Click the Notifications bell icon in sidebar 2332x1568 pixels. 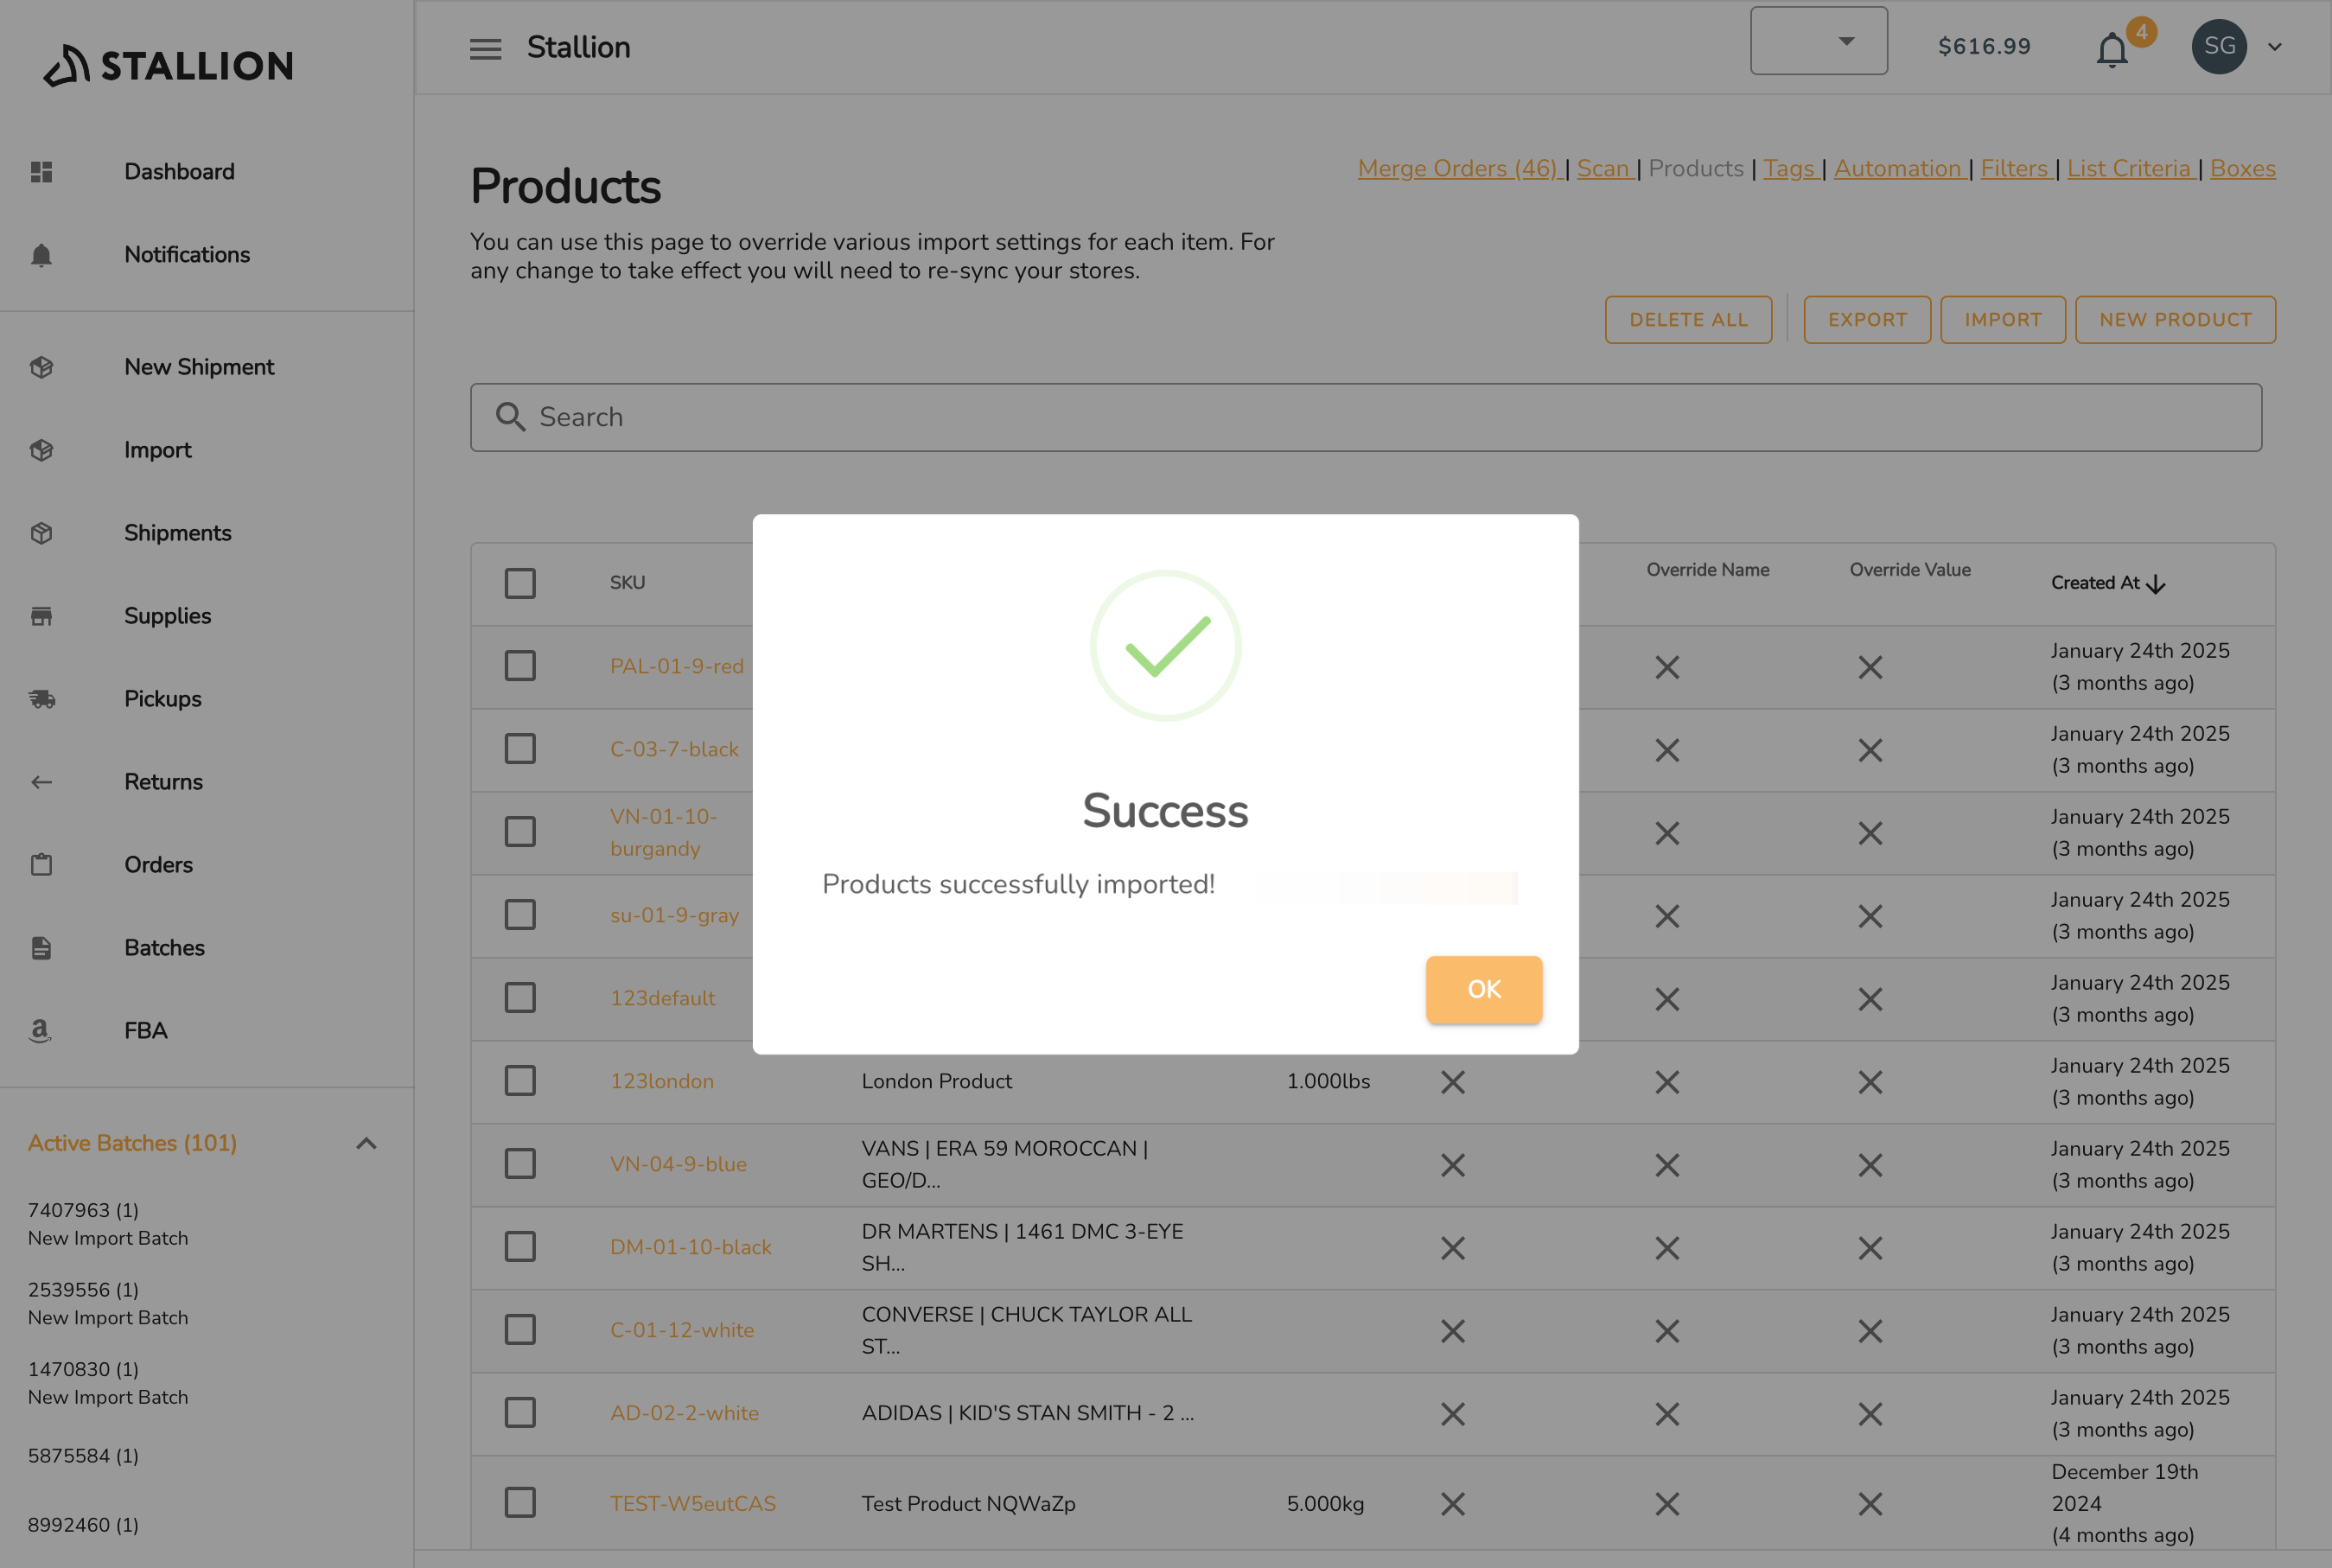(41, 255)
